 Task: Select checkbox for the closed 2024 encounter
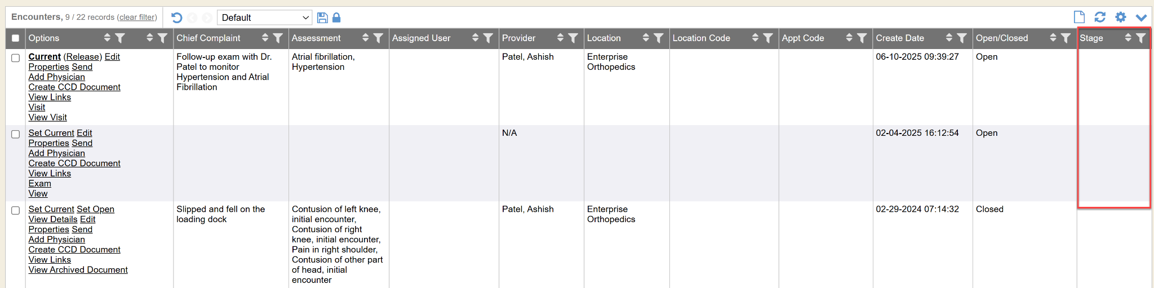click(x=16, y=210)
